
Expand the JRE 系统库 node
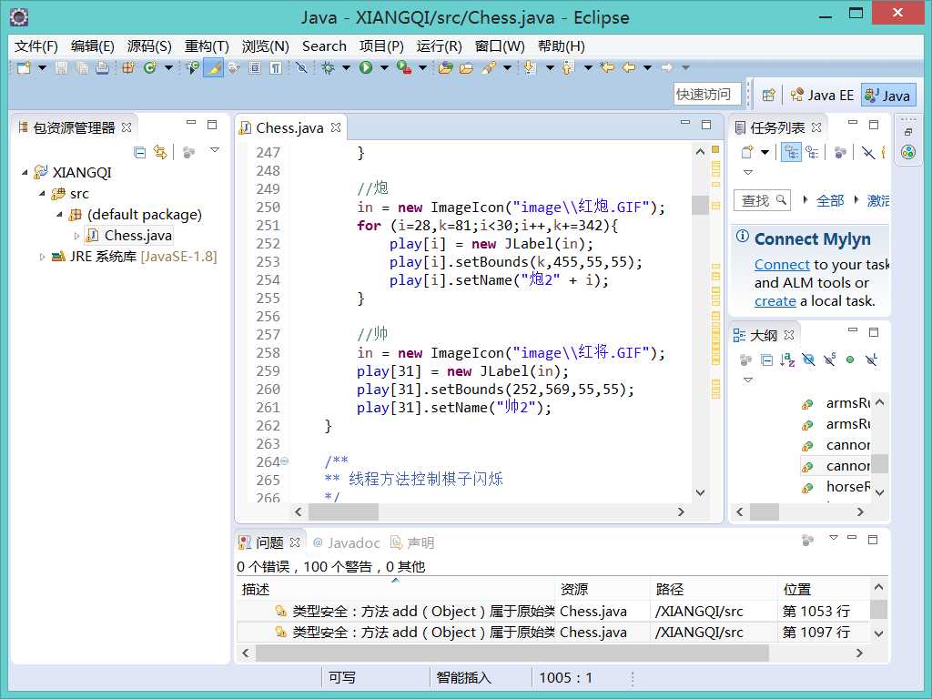[x=42, y=257]
